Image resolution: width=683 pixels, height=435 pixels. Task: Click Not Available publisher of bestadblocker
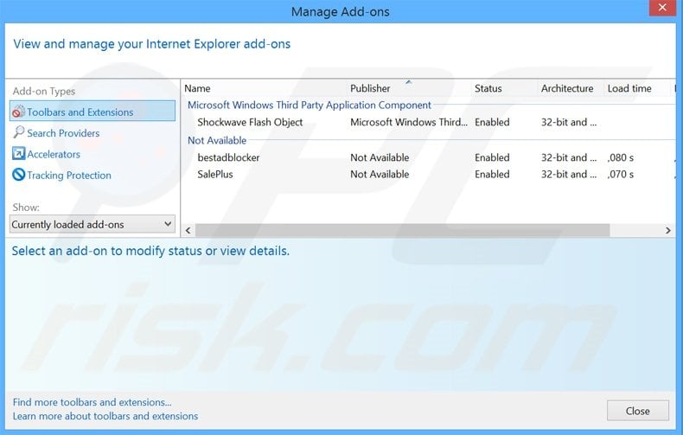pos(380,157)
